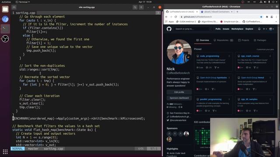Click the Sponsors dashboard button
This screenshot has height=157, width=280.
tap(179, 98)
